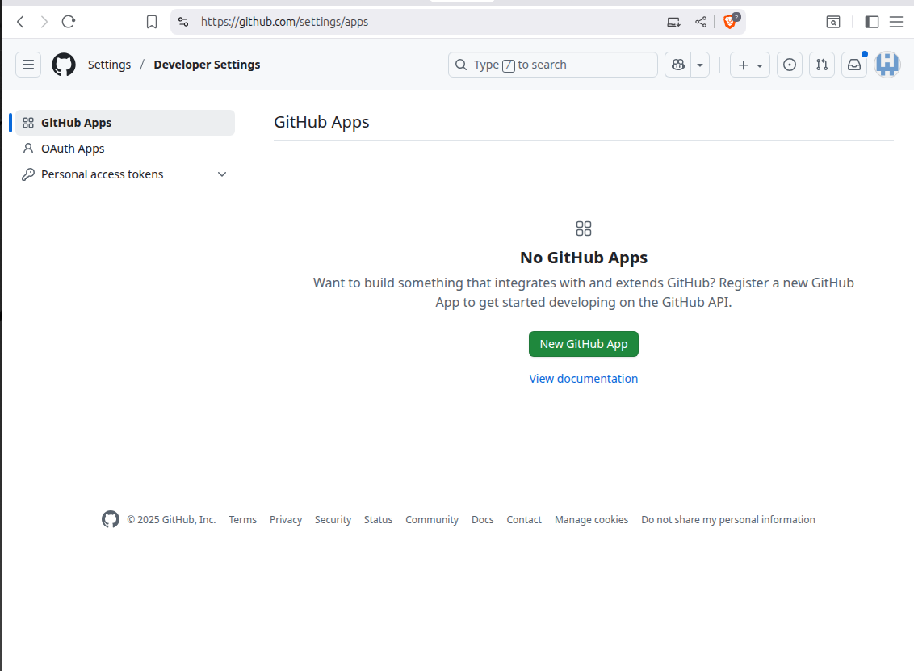Open the notifications inbox icon
Viewport: 914px width, 671px height.
pos(853,65)
